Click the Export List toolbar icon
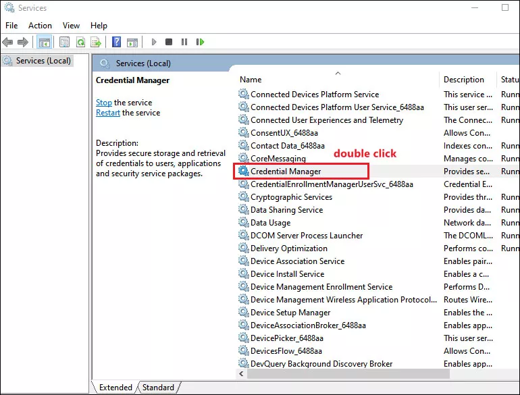 coord(96,42)
